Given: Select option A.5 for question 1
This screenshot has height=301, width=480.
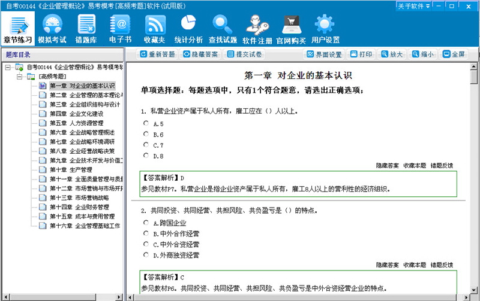Looking at the screenshot, I should (x=146, y=123).
